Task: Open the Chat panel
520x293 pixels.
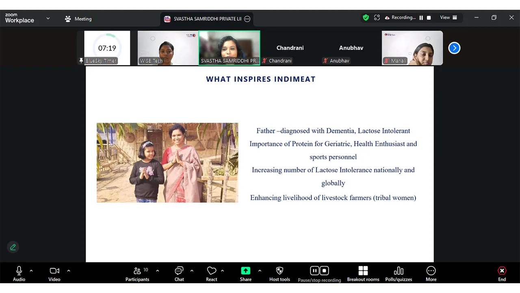Action: [x=179, y=274]
